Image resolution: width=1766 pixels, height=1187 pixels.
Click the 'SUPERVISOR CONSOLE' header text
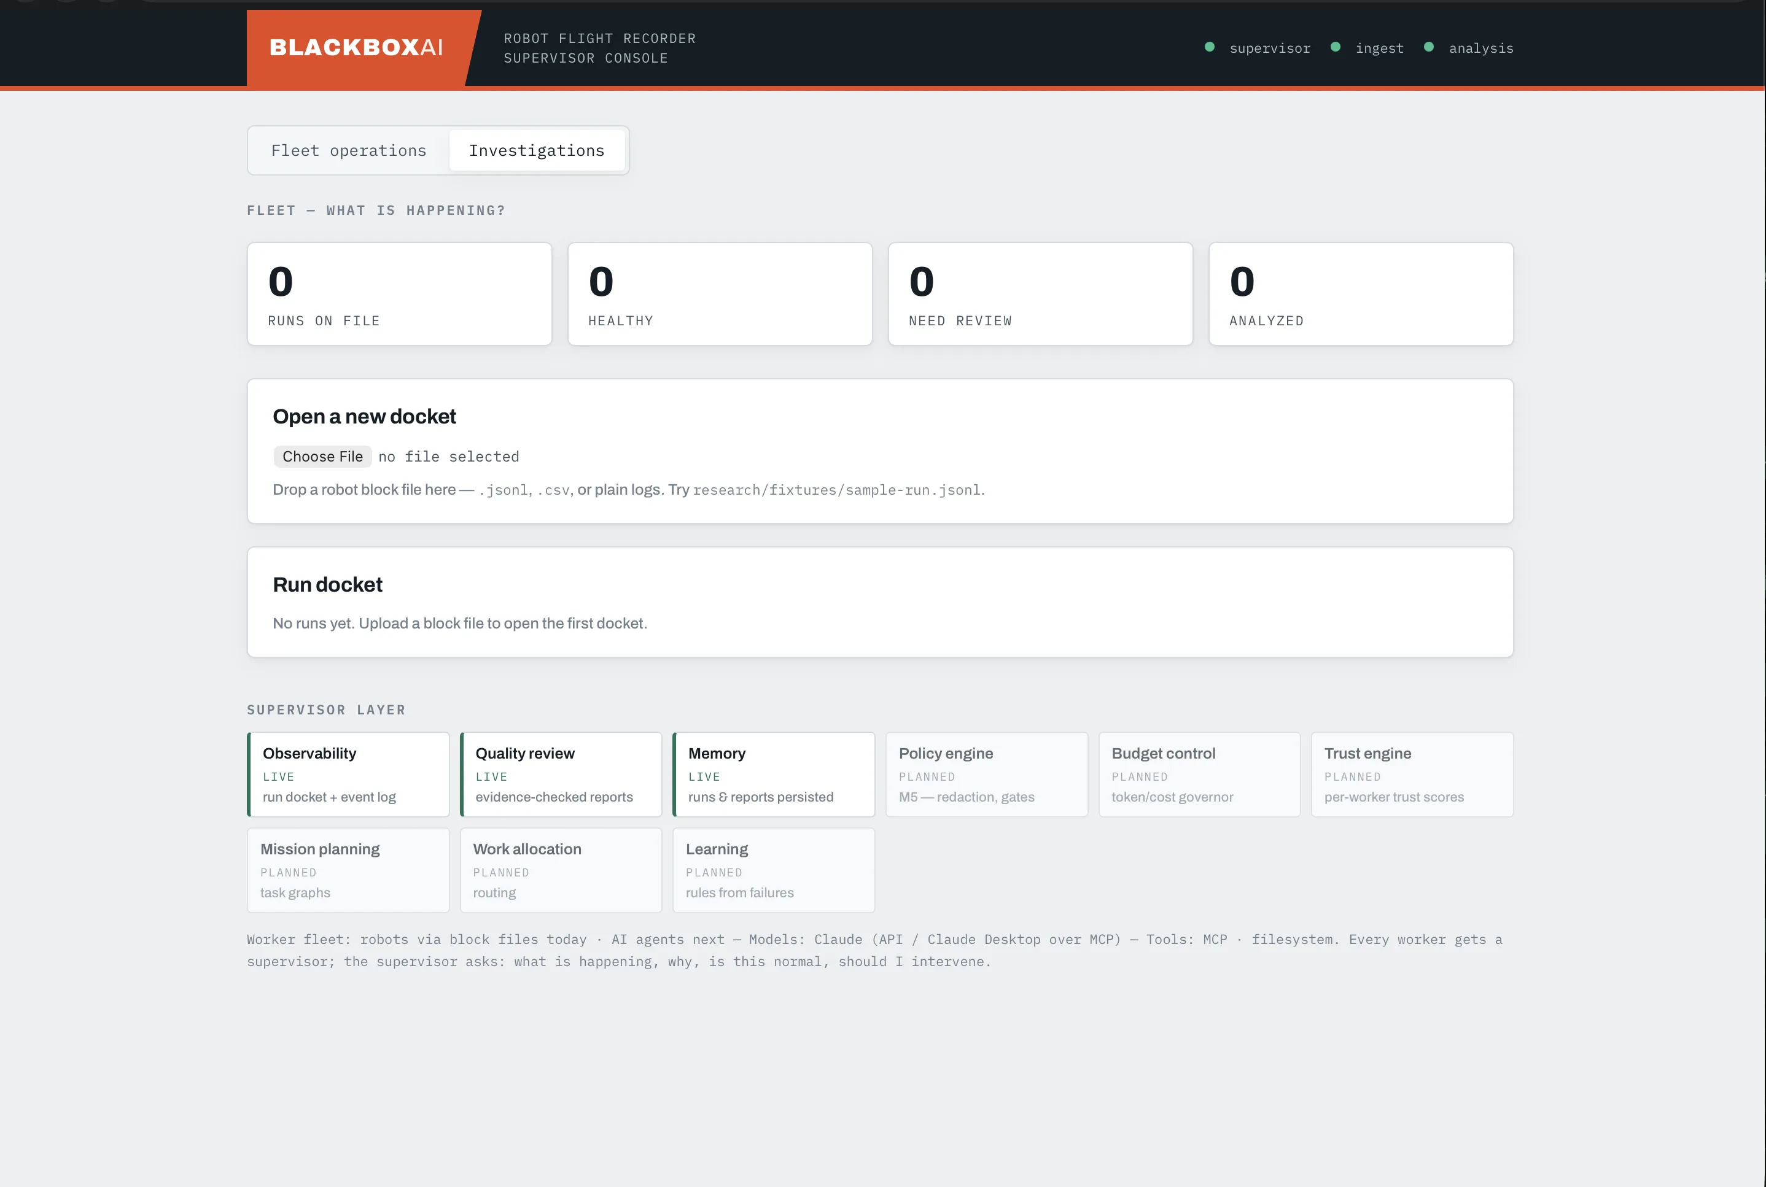tap(585, 58)
